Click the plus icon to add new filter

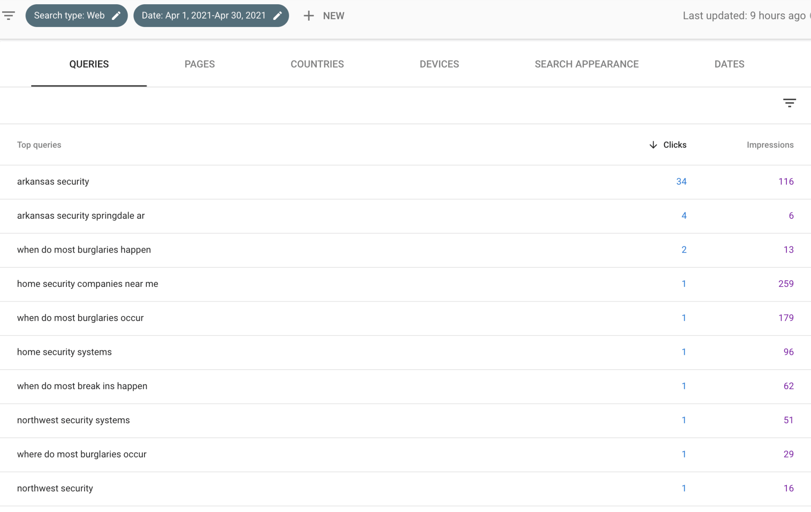pyautogui.click(x=309, y=16)
